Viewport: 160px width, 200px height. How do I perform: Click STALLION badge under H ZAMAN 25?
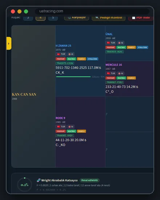(92, 59)
